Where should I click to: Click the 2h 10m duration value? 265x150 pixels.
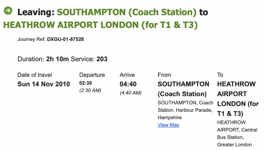[57, 59]
